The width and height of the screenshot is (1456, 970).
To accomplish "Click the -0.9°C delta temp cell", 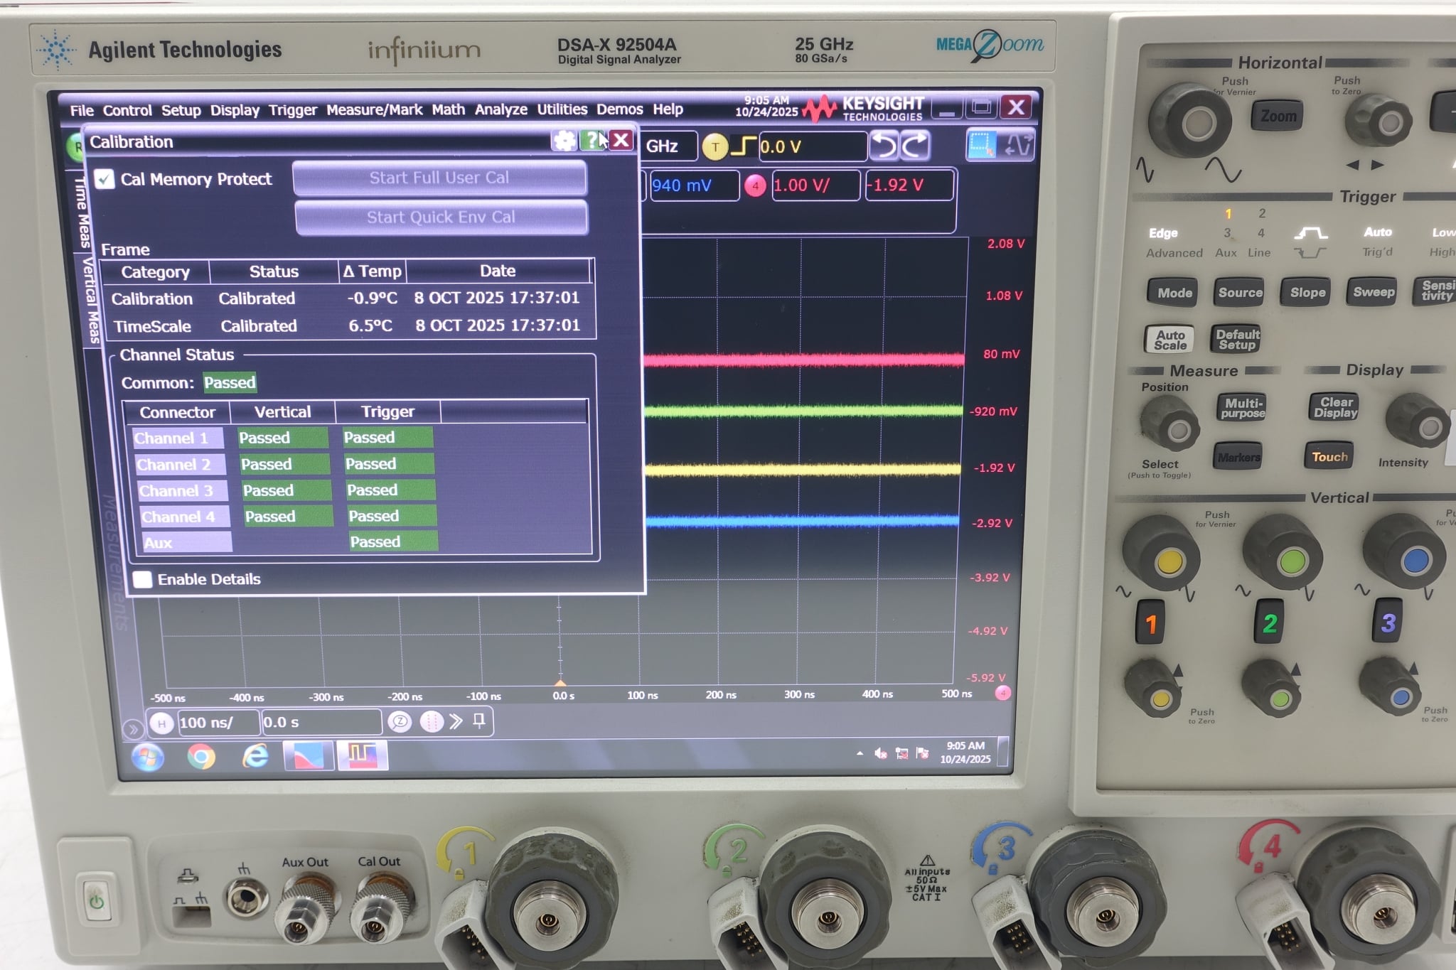I will click(x=372, y=298).
